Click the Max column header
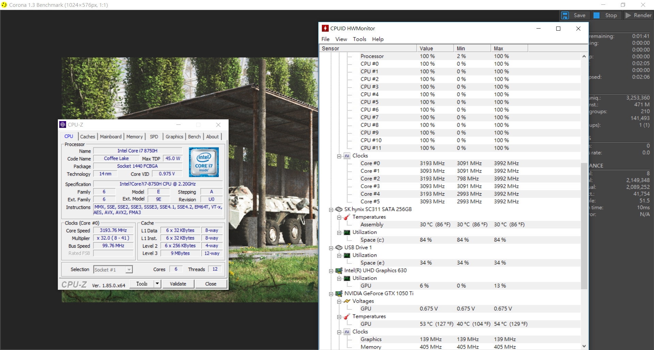654x350 pixels. [x=509, y=48]
